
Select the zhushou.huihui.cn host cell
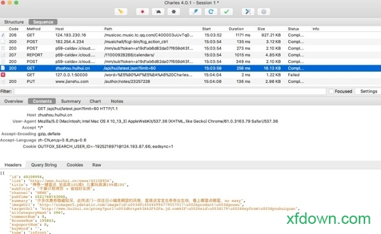tap(72, 68)
